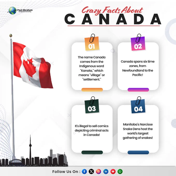Click the Canadian flag image

(x=33, y=65)
